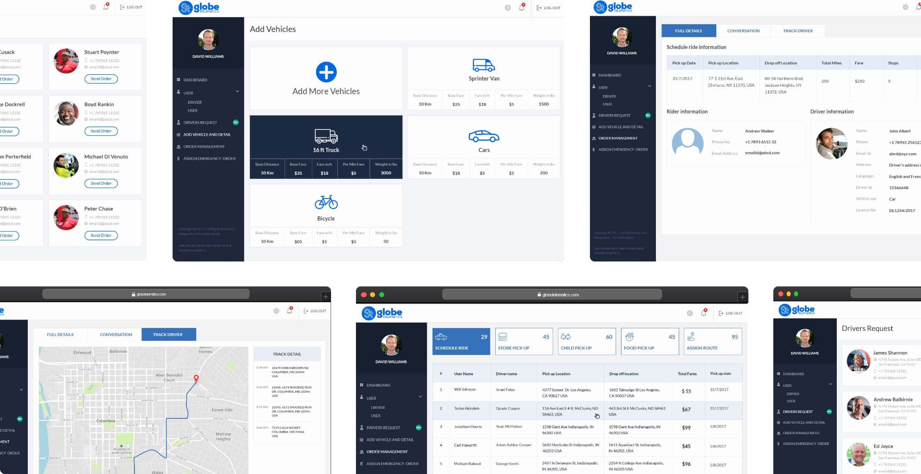Click address bar in orders table browser window
The image size is (921, 474).
(552, 295)
